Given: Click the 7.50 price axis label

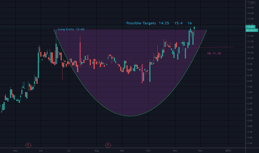Looking at the screenshot, I should (x=250, y=87).
